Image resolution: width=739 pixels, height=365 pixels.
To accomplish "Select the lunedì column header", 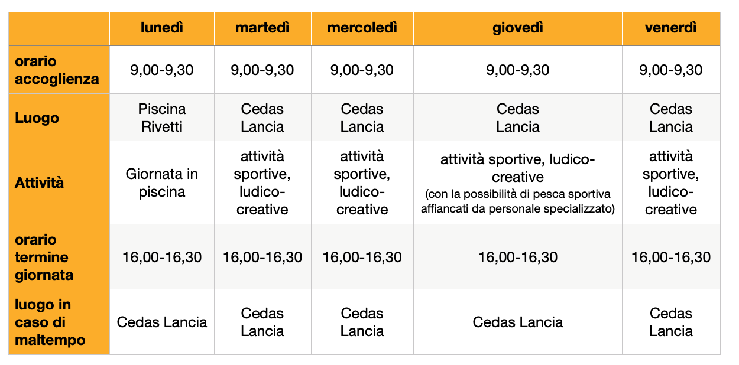I will [162, 27].
